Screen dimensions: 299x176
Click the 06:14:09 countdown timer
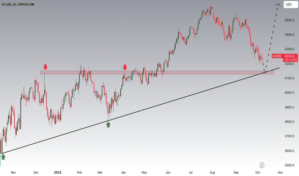point(290,60)
